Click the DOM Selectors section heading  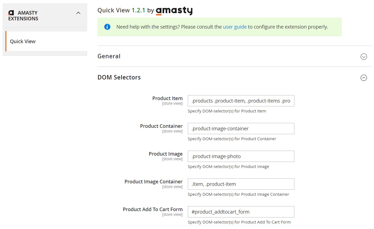119,77
